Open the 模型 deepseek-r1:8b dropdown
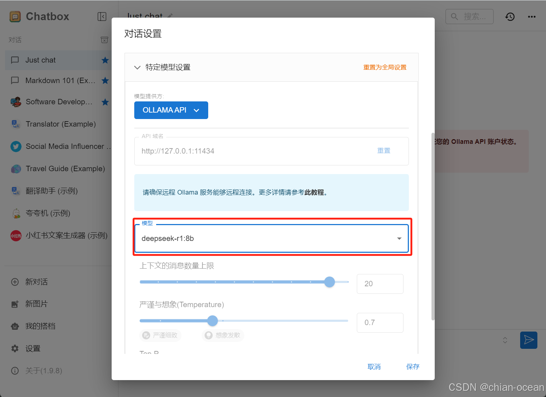Screen dimensions: 546x397 tap(272, 238)
